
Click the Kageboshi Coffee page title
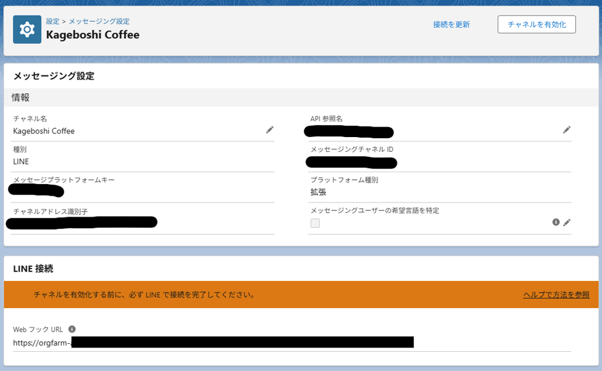[x=93, y=35]
